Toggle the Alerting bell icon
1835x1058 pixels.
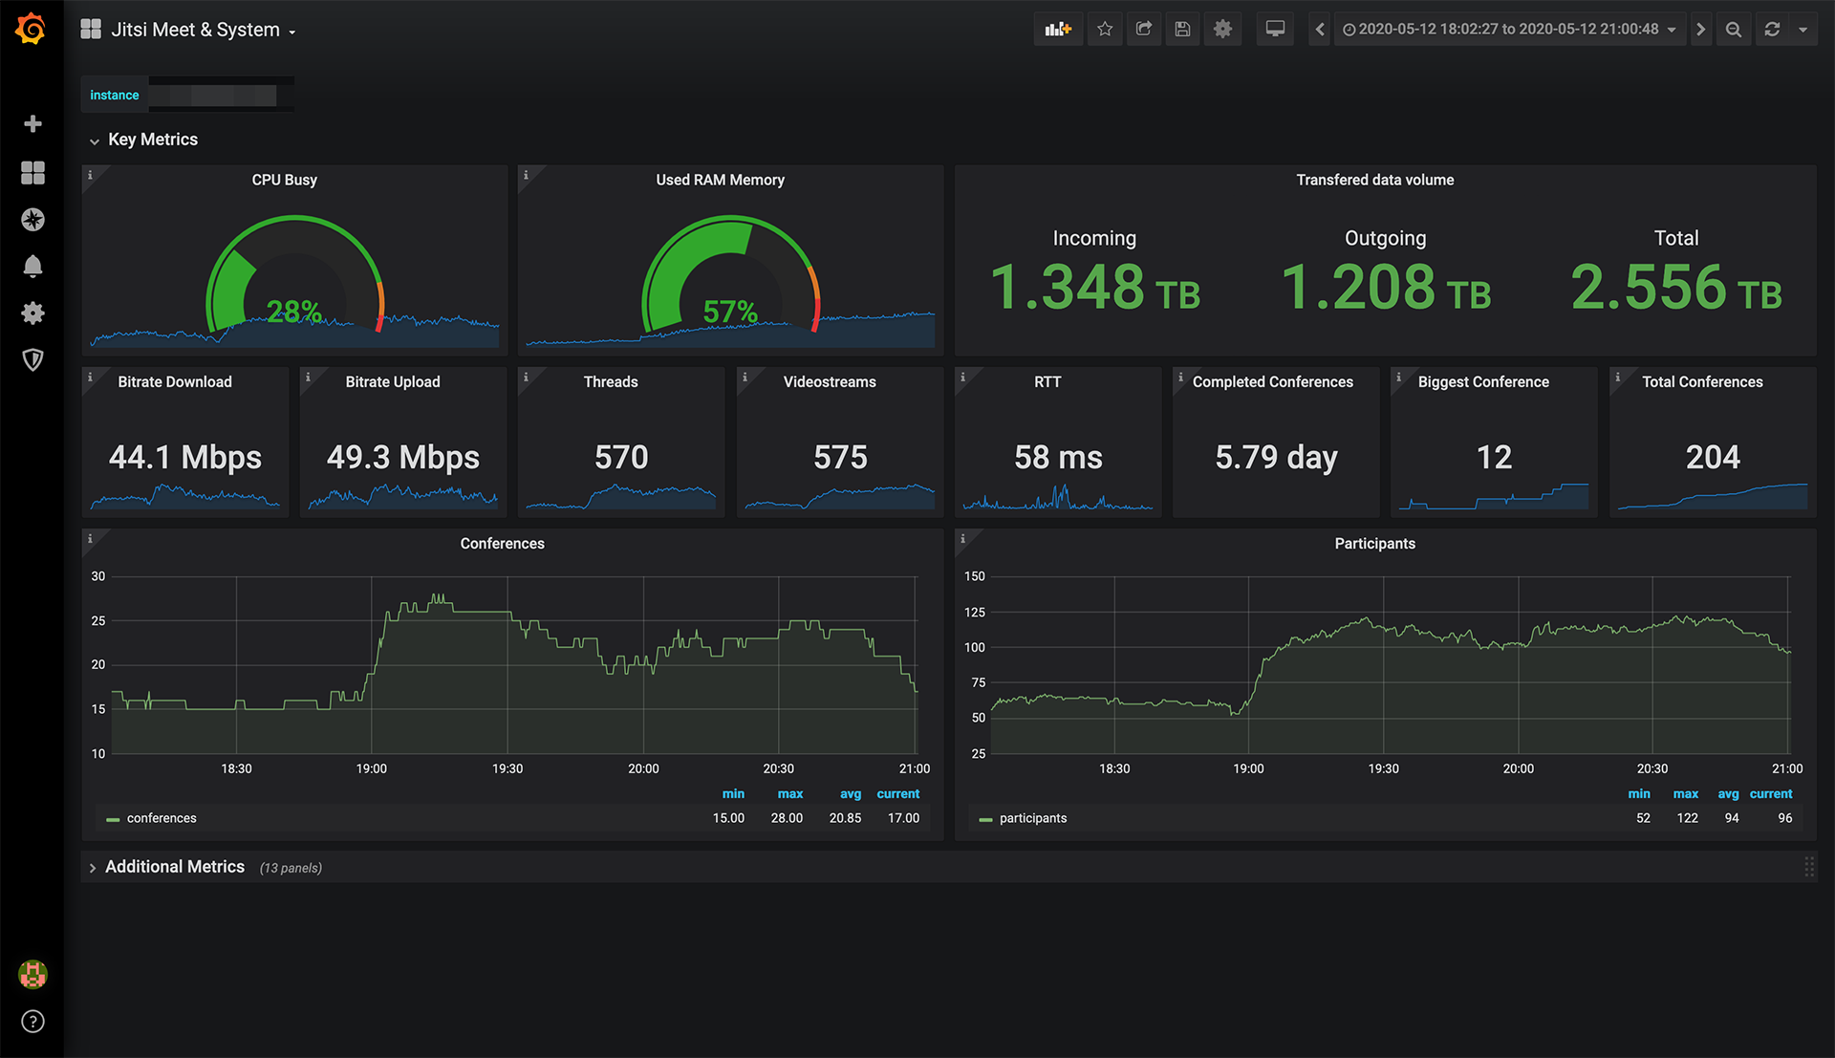[34, 266]
